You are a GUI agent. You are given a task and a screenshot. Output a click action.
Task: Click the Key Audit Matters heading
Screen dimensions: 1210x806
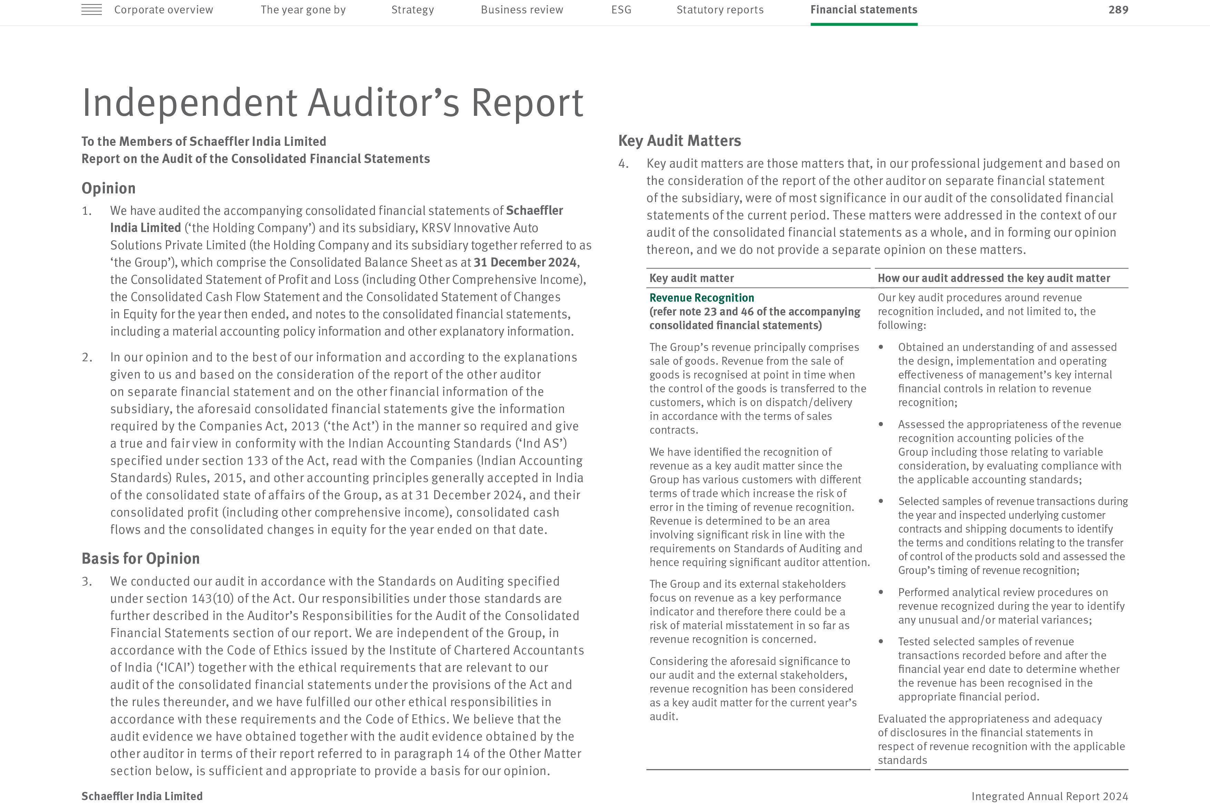click(x=679, y=141)
